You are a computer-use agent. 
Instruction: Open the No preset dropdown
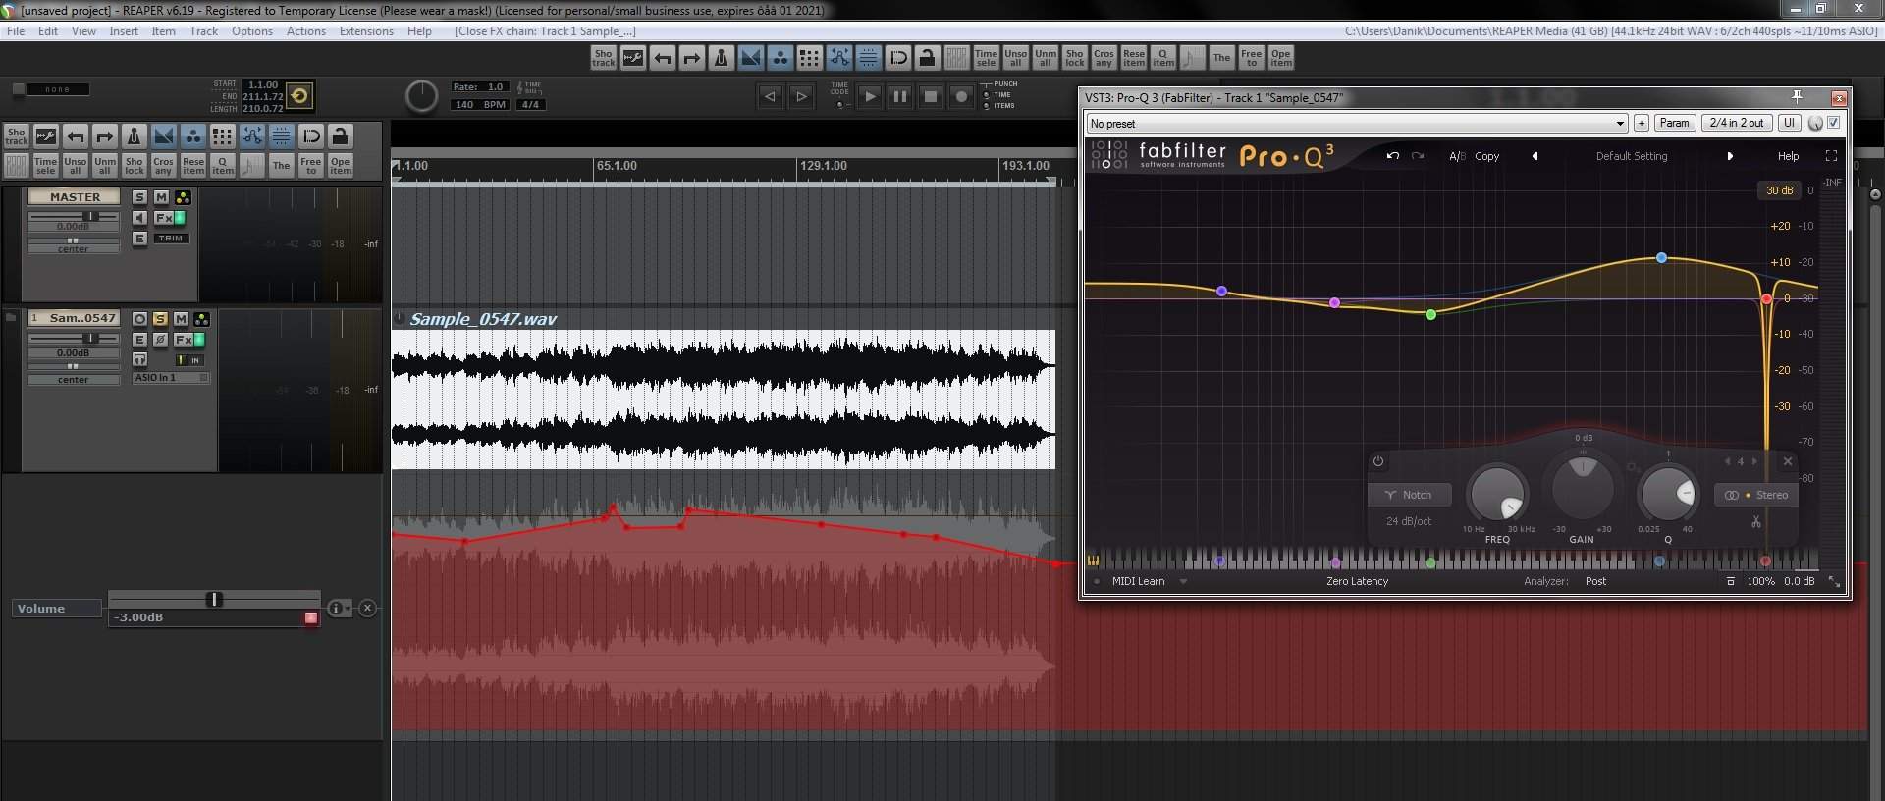click(x=1356, y=124)
